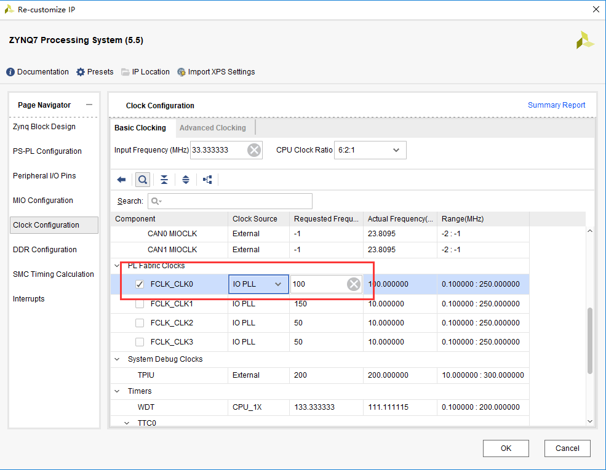
Task: Select the CAN0 MIOCLK row
Action: (x=320, y=234)
